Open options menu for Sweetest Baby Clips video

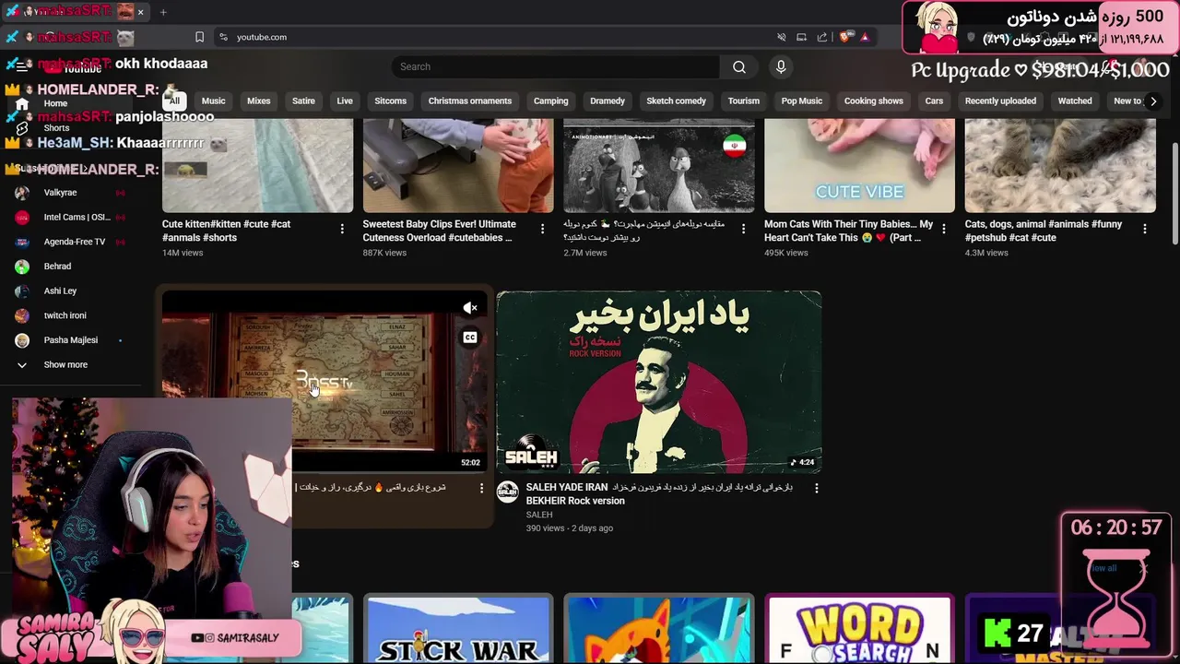pyautogui.click(x=542, y=229)
